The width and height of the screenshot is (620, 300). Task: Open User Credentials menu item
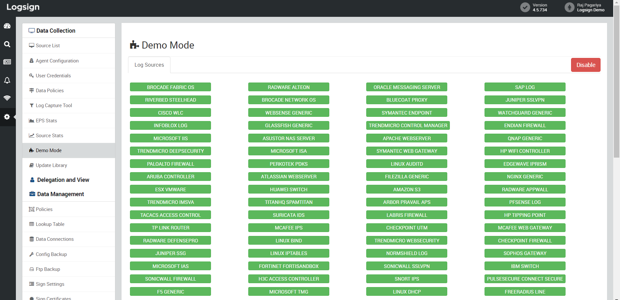tap(69, 76)
